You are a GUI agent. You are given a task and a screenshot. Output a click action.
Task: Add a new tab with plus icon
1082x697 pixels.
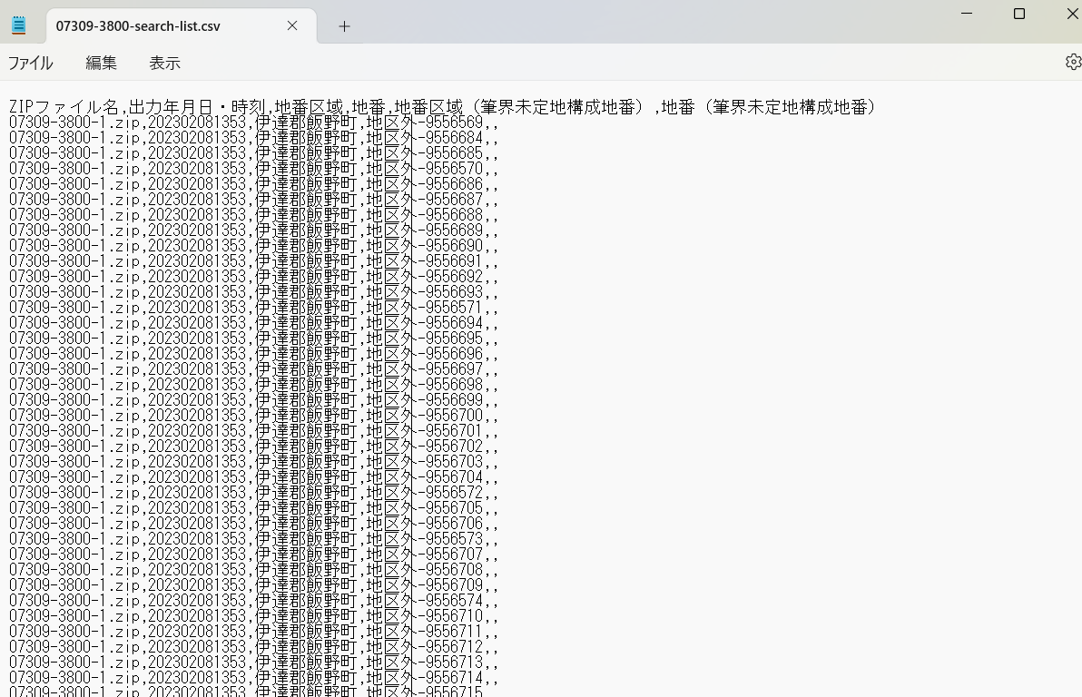[344, 26]
